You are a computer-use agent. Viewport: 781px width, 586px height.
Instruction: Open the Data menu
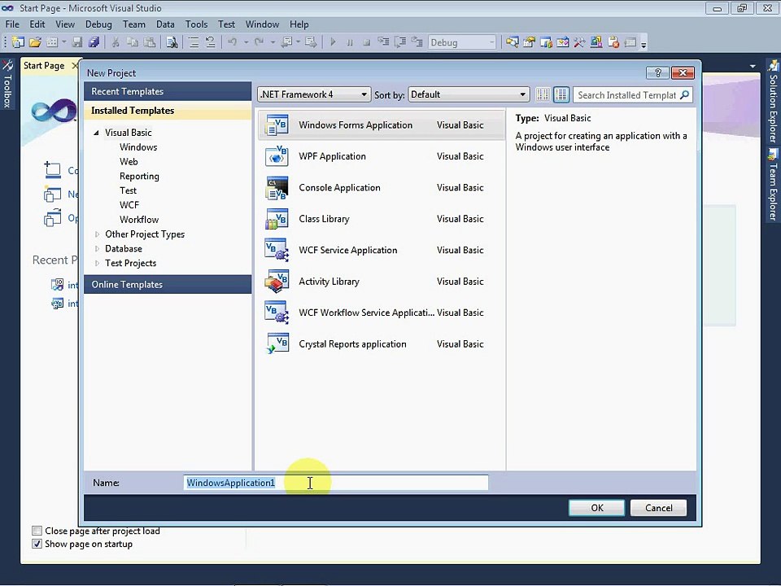pos(165,24)
